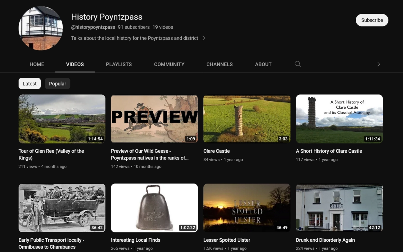Image resolution: width=403 pixels, height=252 pixels.
Task: Switch to the Playlists tab
Action: point(119,64)
